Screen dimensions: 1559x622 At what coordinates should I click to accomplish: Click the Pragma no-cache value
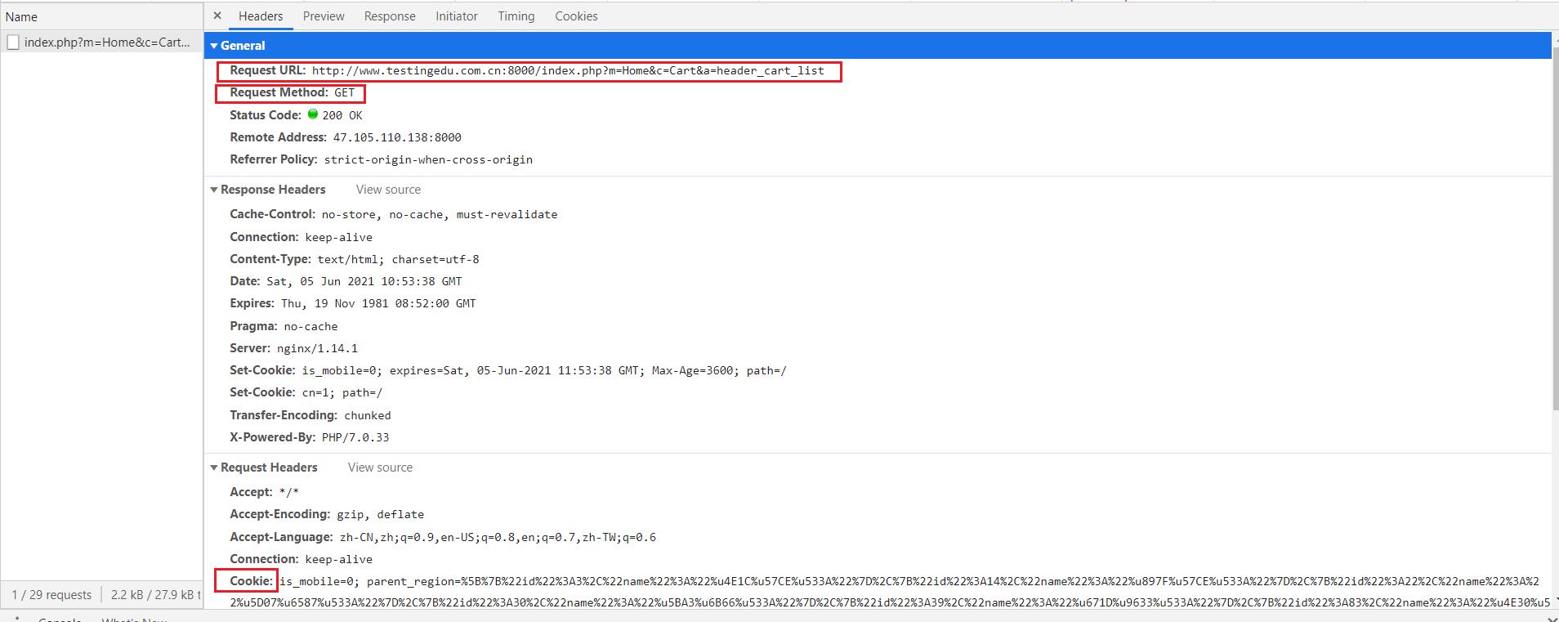click(x=310, y=327)
